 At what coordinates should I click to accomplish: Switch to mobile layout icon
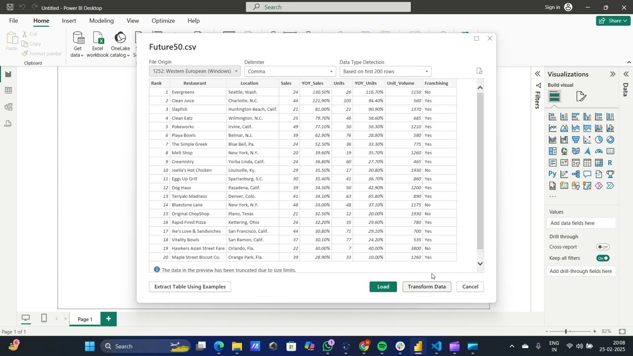[44, 318]
